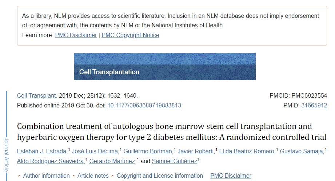Open author José Luis Decima
This screenshot has width=335, height=181.
95,152
